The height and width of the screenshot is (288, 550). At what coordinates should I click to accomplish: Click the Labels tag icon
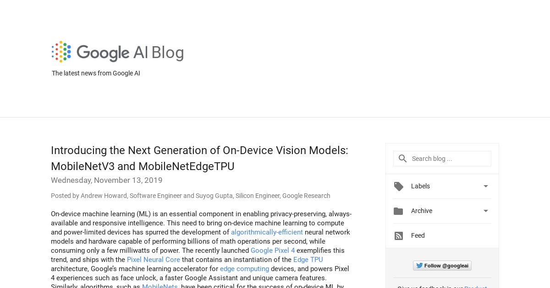click(399, 186)
